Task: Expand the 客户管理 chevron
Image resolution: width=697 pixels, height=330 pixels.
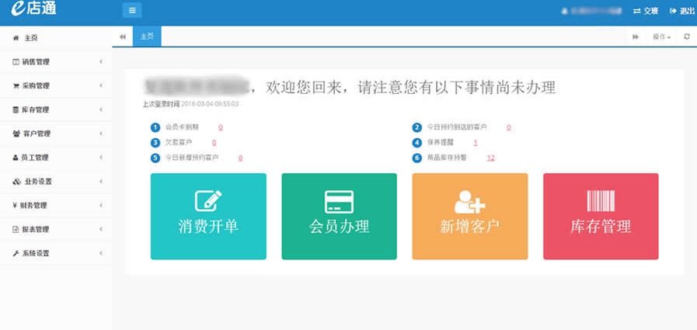Action: coord(101,134)
